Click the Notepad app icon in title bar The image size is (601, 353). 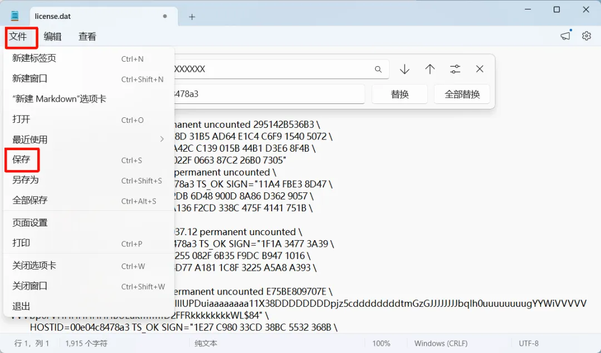[14, 16]
